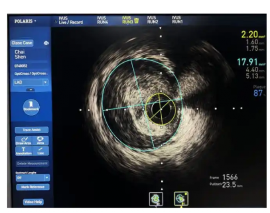Expand the panel below LAD dropdown
This screenshot has width=270, height=213.
click(x=30, y=90)
